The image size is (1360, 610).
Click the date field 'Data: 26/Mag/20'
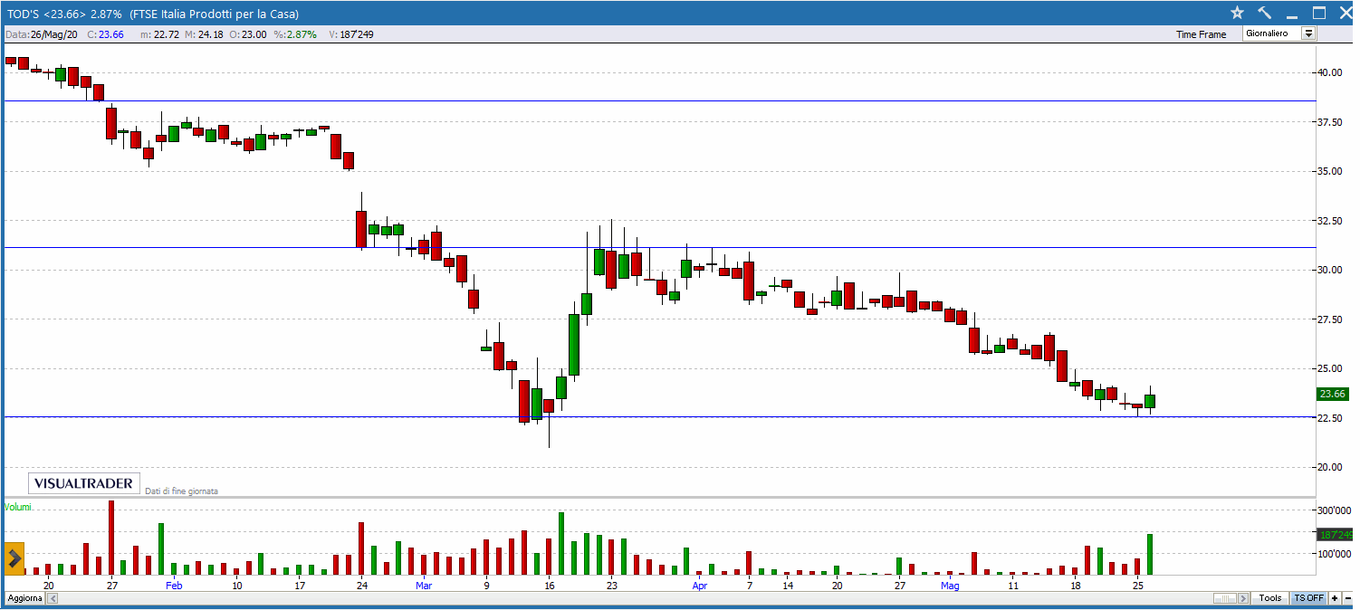(41, 34)
